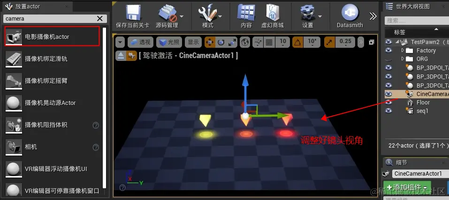
Task: Toggle surface snapping icon
Action: pos(258,43)
